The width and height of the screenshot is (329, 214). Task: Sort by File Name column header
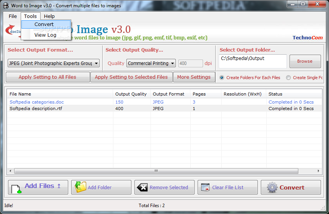60,94
